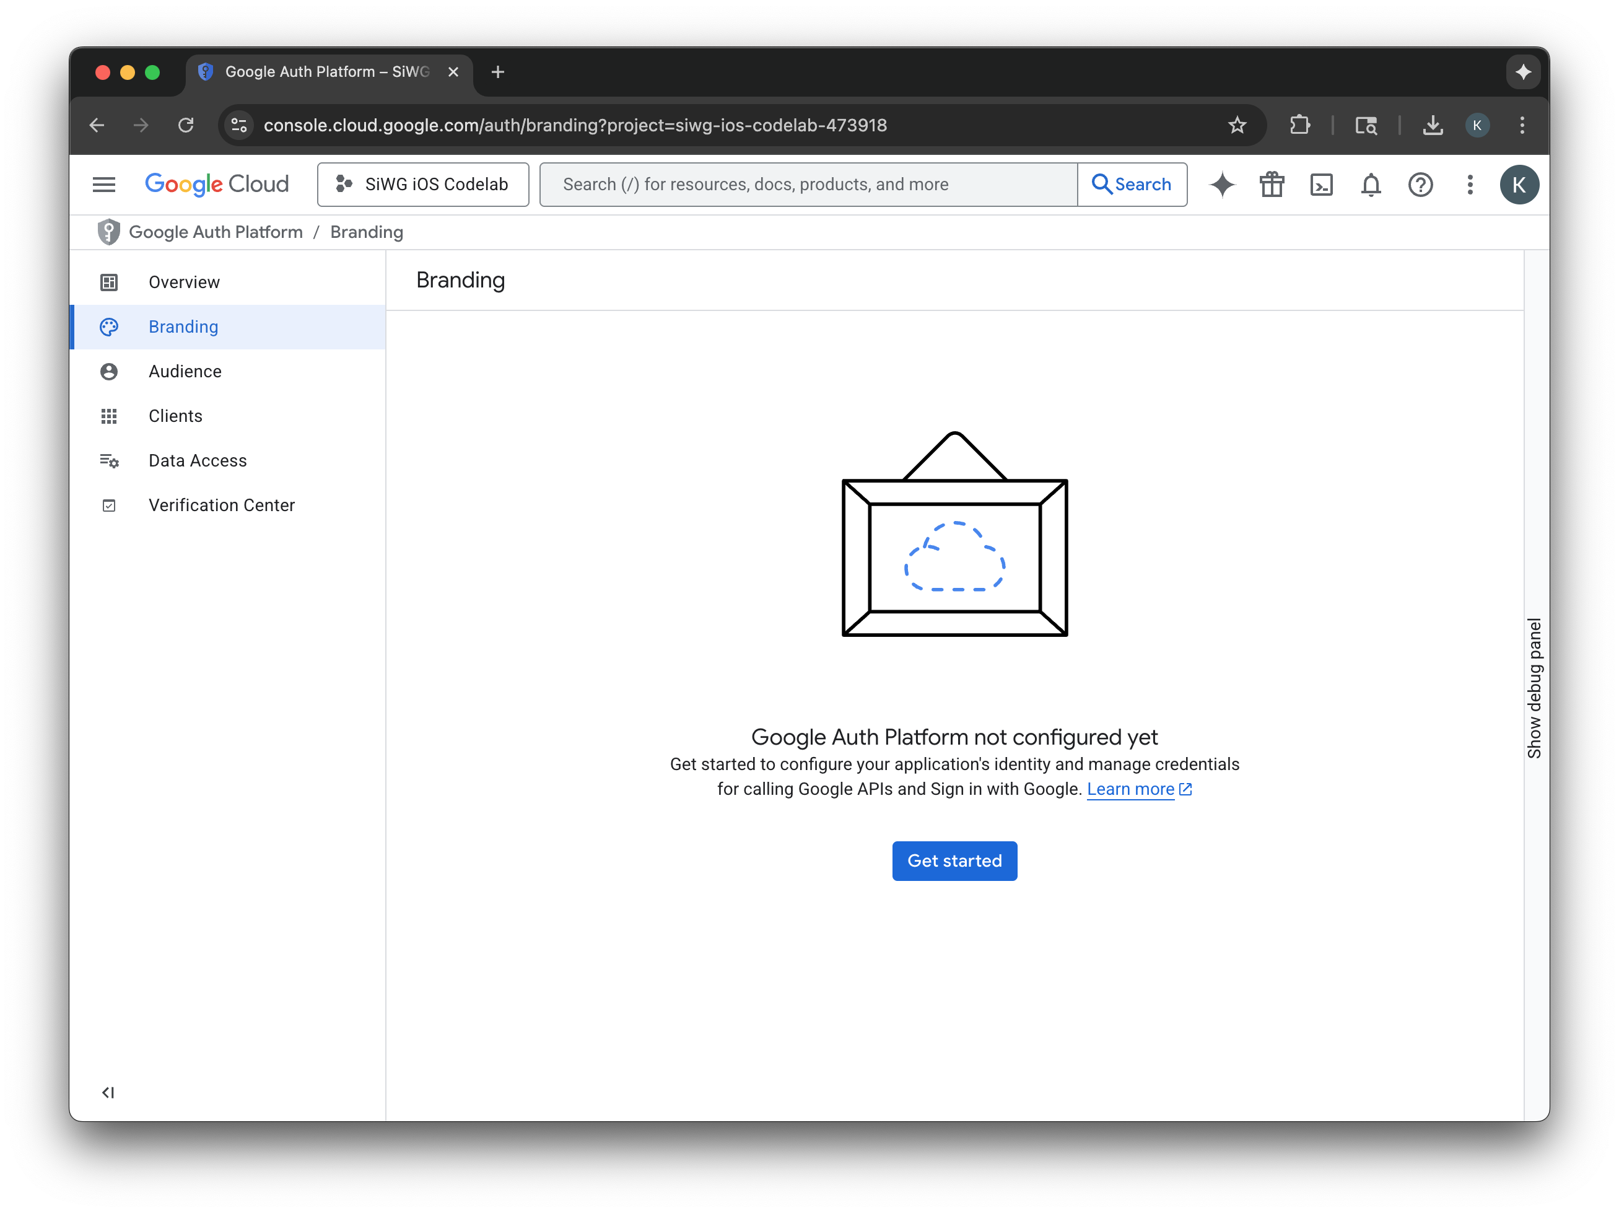Open the account avatar menu
Image resolution: width=1619 pixels, height=1213 pixels.
pyautogui.click(x=1519, y=185)
